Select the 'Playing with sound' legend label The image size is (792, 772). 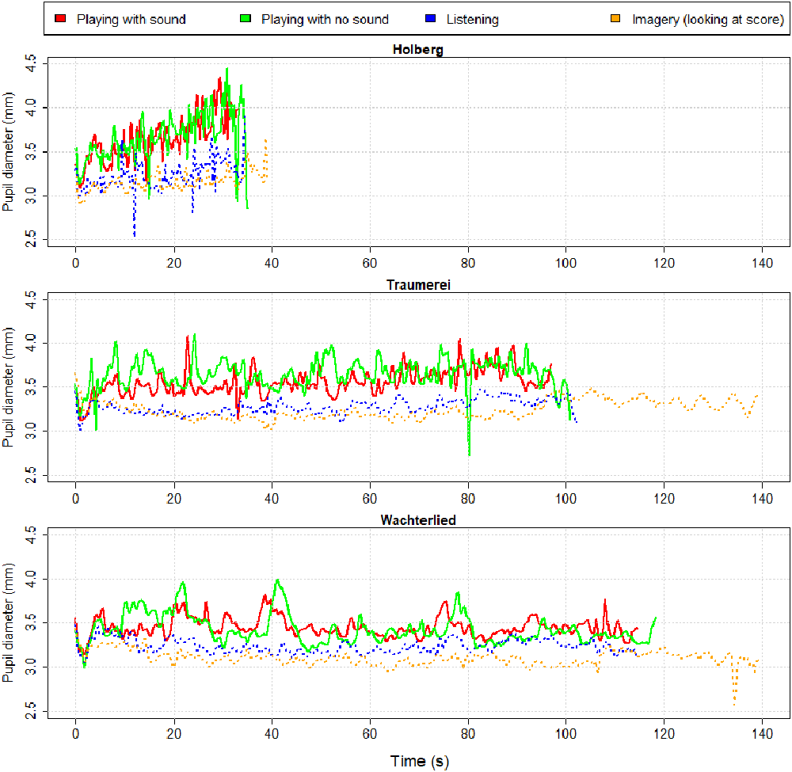(x=131, y=19)
